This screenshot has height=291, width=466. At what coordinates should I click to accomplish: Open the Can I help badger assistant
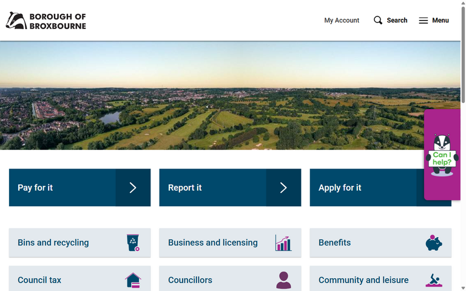click(442, 155)
